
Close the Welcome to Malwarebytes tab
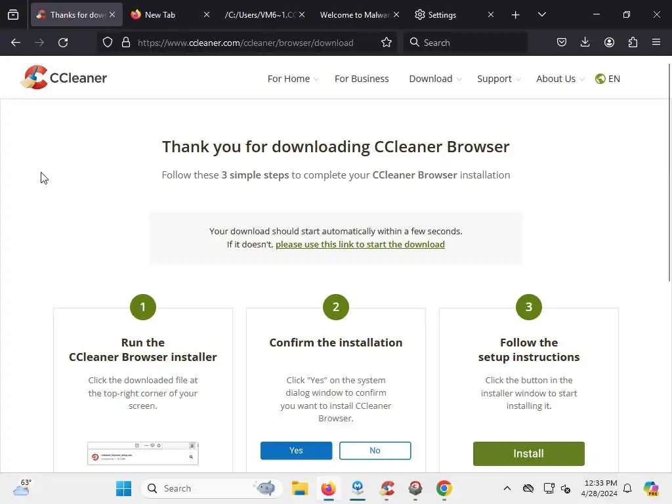[x=396, y=14]
